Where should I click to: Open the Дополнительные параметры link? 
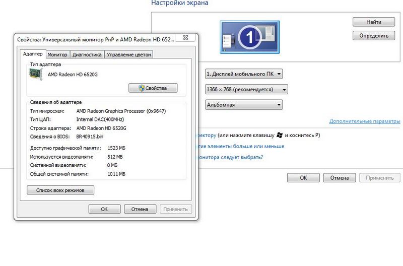pos(365,121)
